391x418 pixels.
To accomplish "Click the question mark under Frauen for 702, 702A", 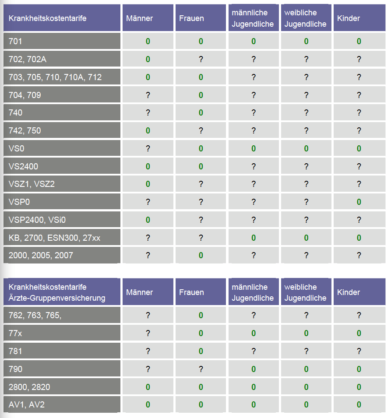I will pyautogui.click(x=201, y=59).
